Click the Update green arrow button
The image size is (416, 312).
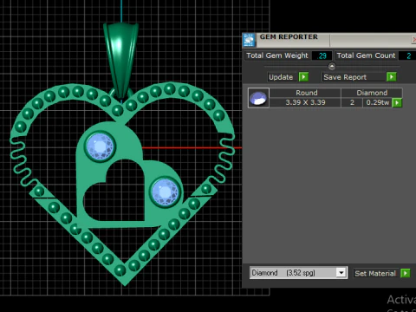click(303, 77)
